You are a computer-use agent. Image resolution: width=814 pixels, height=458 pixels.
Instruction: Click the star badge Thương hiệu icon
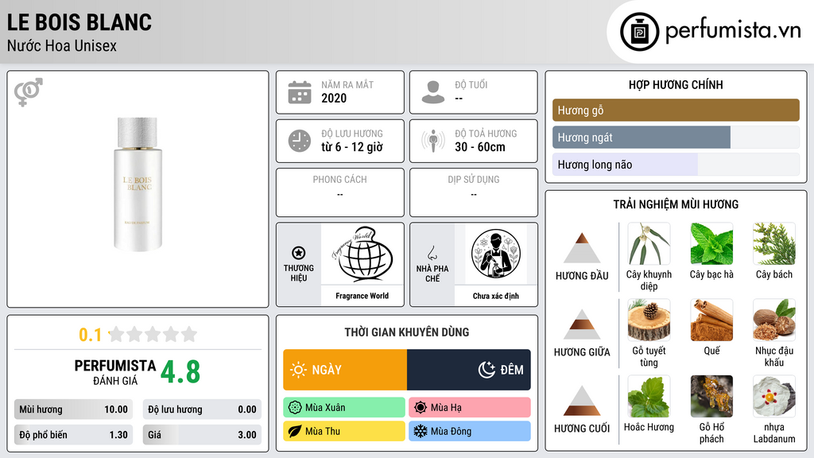(x=299, y=253)
